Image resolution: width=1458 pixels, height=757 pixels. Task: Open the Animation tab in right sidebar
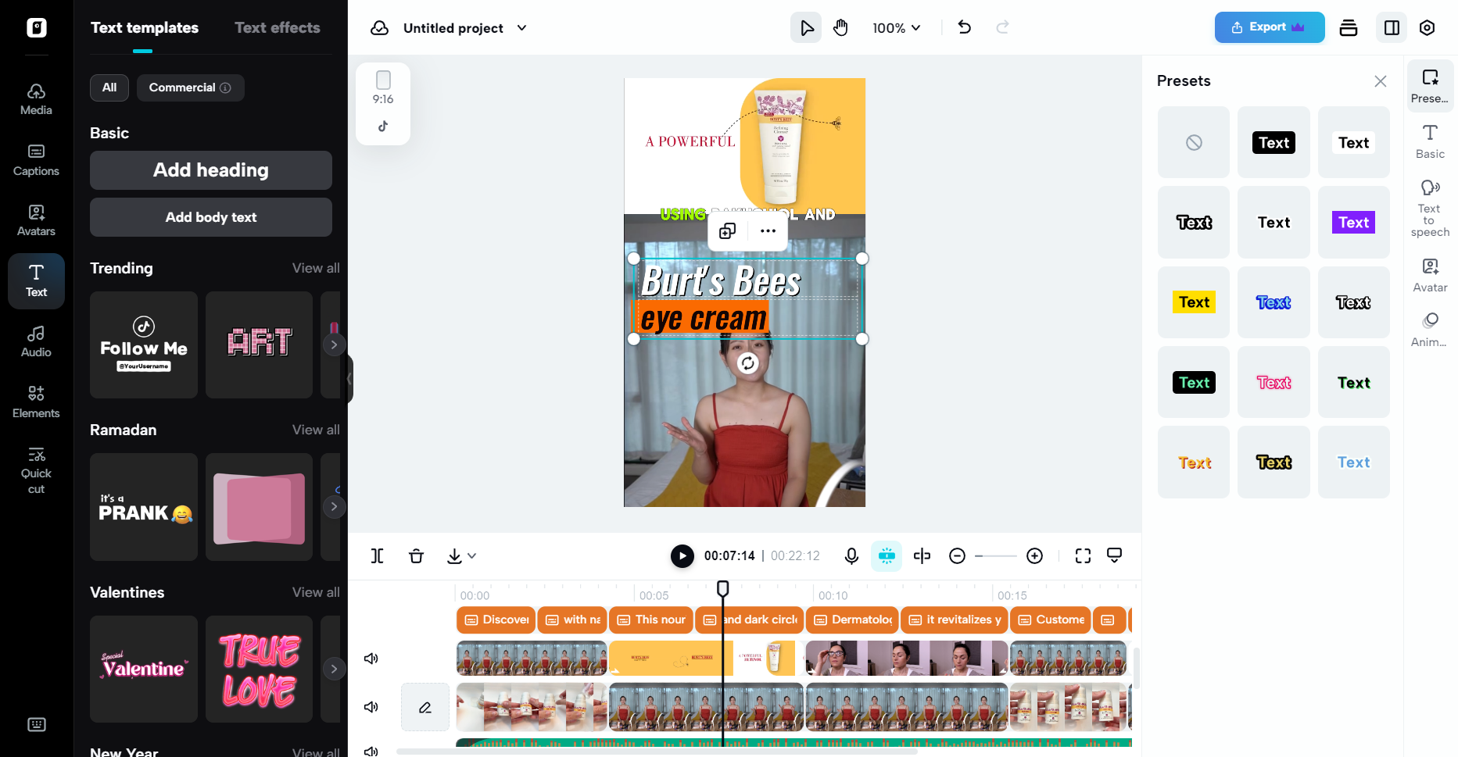(1430, 330)
